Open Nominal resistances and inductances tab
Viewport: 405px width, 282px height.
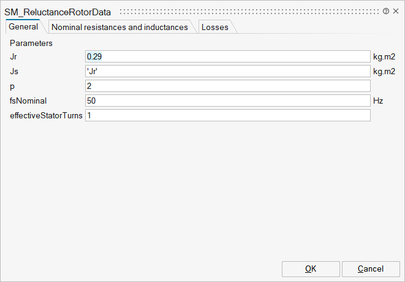coord(119,27)
